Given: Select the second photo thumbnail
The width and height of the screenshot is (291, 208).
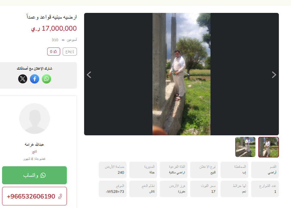Looking at the screenshot, I should 245,147.
